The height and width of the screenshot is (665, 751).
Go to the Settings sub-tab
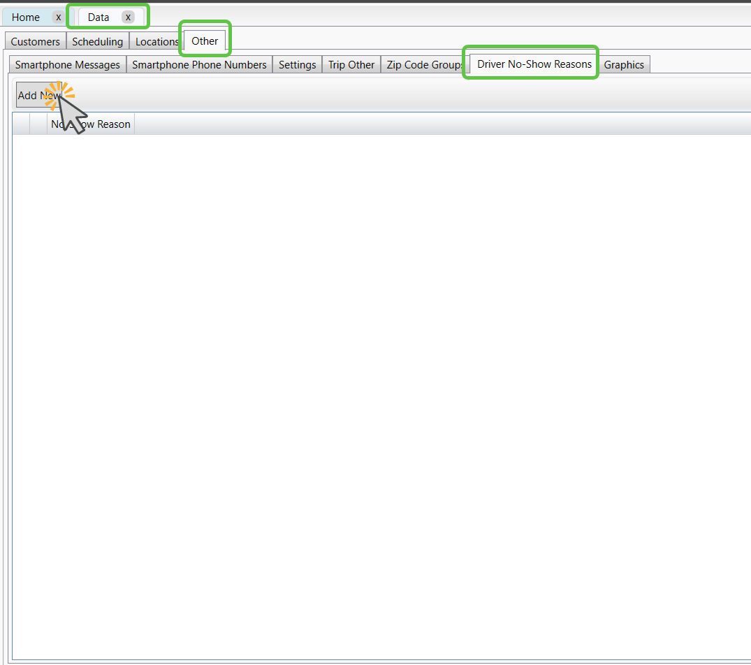(x=297, y=65)
